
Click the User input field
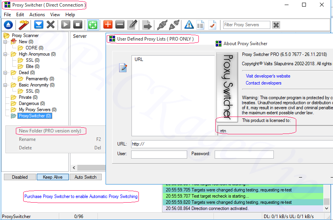[x=159, y=154]
